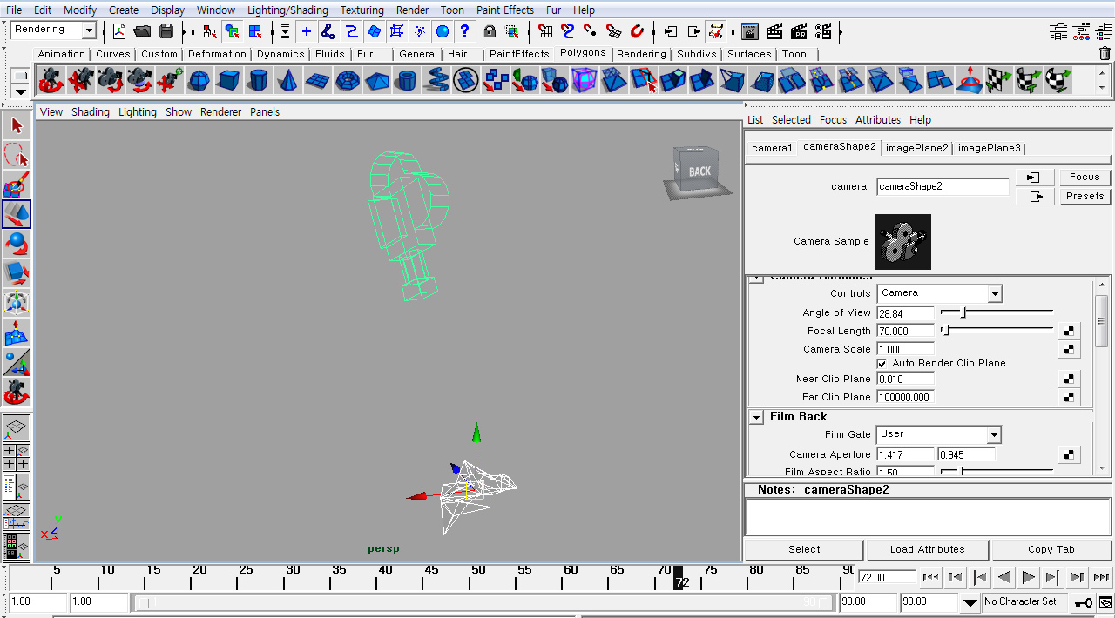Activate the Lasso selection tool
The width and height of the screenshot is (1115, 618).
(16, 154)
